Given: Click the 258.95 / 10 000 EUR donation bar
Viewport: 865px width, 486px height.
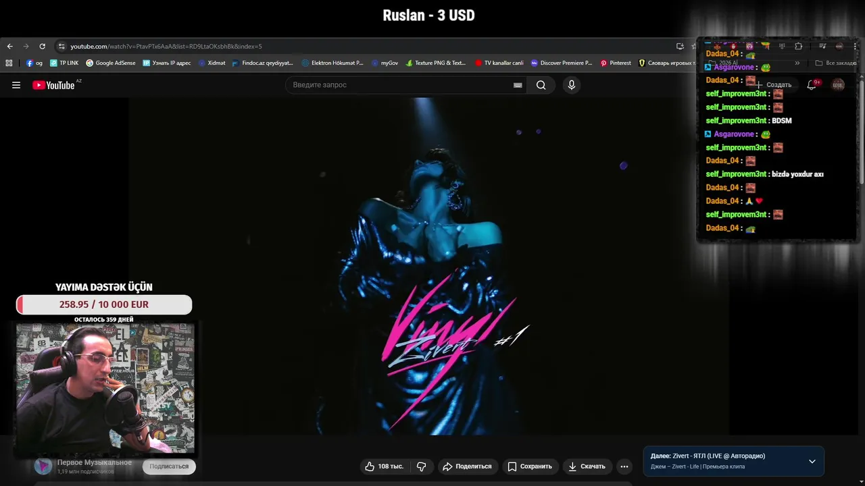Looking at the screenshot, I should [x=104, y=304].
